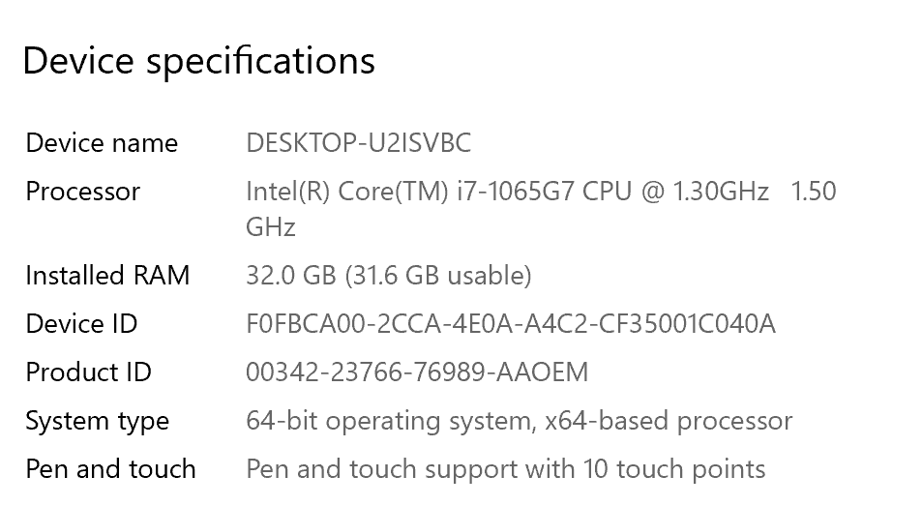Click the Device specifications heading
This screenshot has width=922, height=506.
[x=198, y=61]
